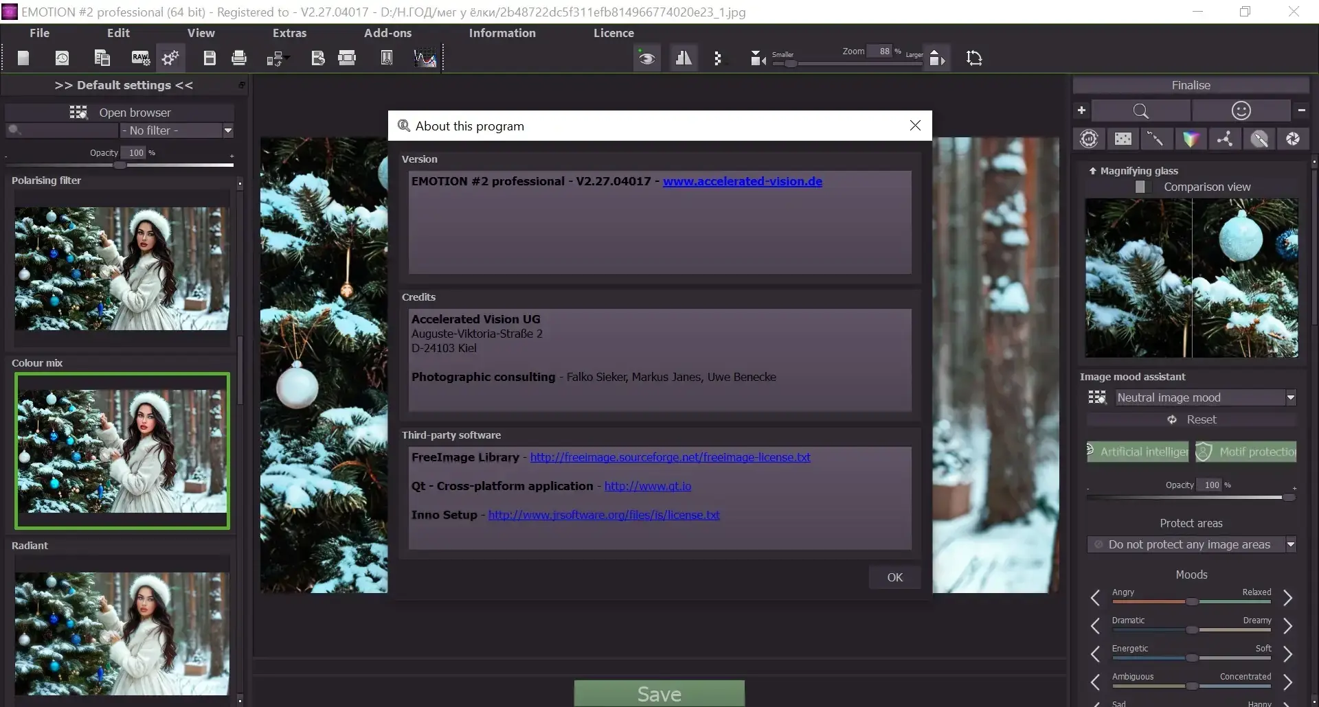Toggle the image preview eye icon

(647, 58)
